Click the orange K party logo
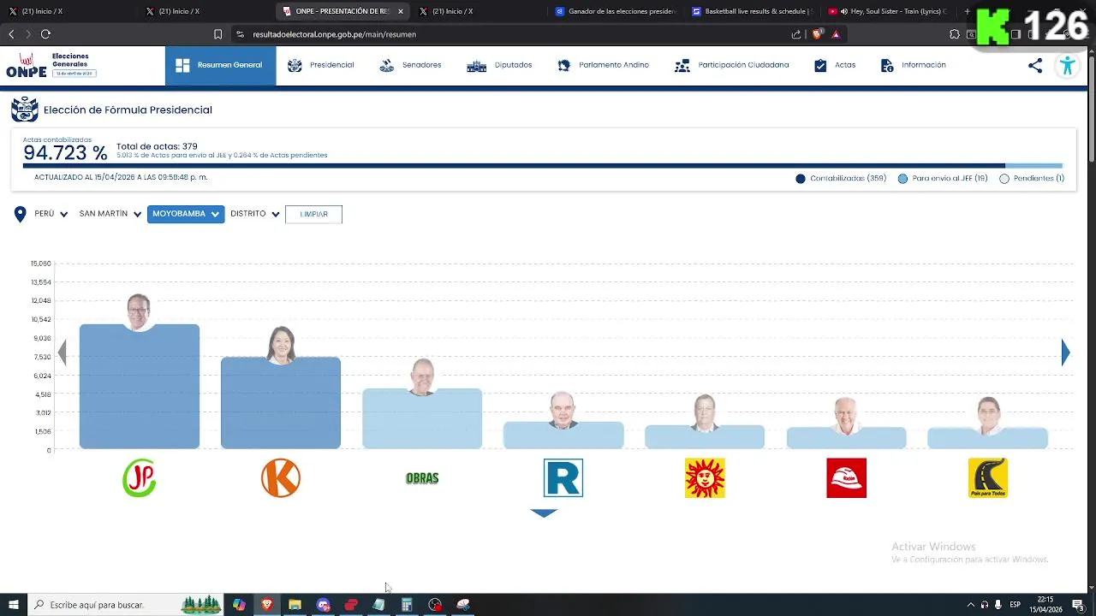This screenshot has height=616, width=1096. coord(281,477)
